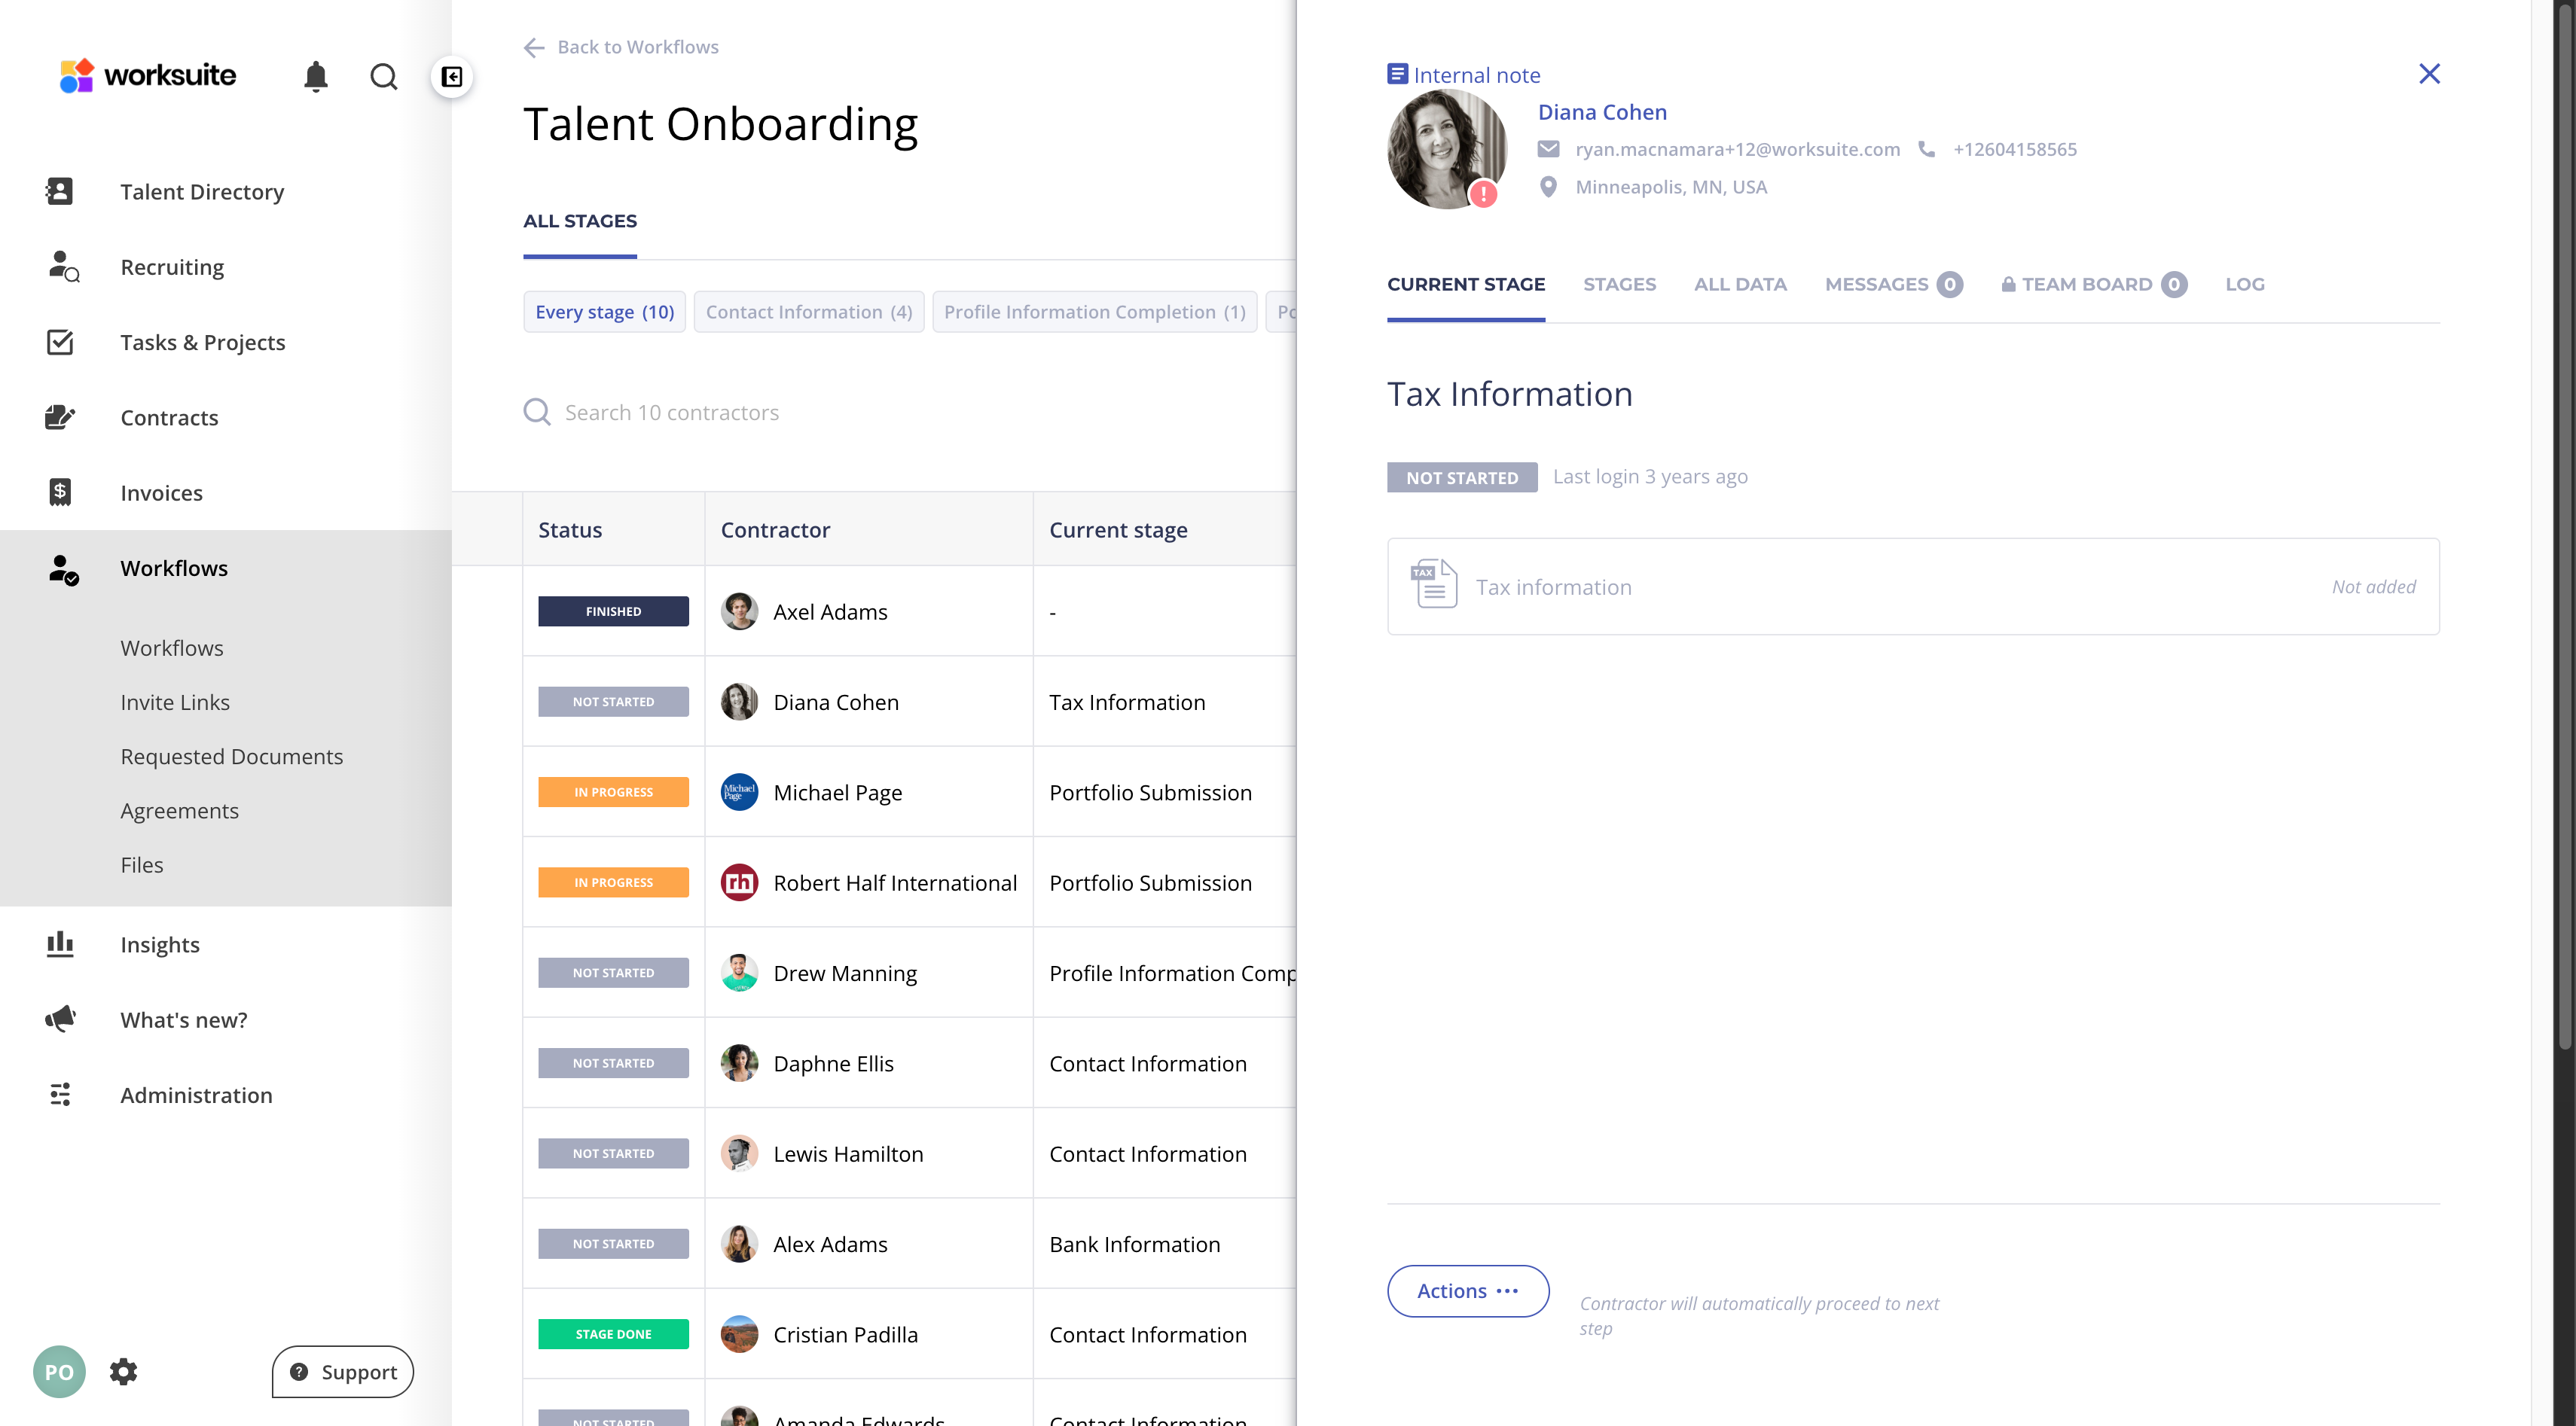
Task: Expand the Tax information item row
Action: (1912, 587)
